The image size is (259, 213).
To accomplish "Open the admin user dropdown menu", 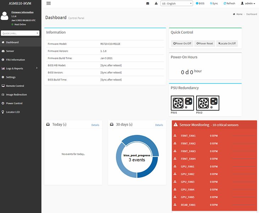I will (248, 4).
